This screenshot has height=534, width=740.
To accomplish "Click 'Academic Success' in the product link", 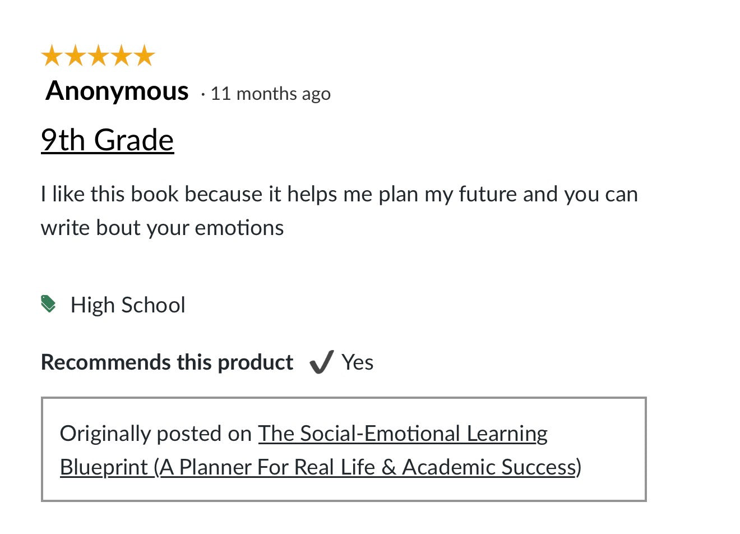I will click(489, 467).
